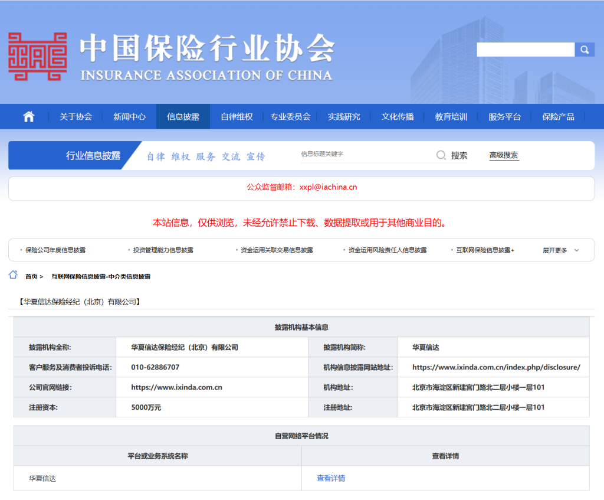Image resolution: width=604 pixels, height=500 pixels.
Task: Click the 中国保险行业协会 title banner text
Action: pos(207,48)
